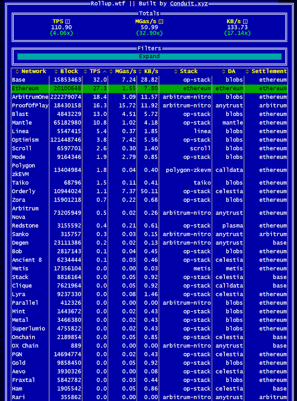Screen dimensions: 297x401
Task: Click the Arbitrum Nova network name
Action: 25,213
